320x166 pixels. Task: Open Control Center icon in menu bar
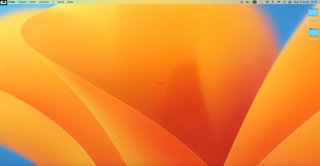pyautogui.click(x=290, y=2)
